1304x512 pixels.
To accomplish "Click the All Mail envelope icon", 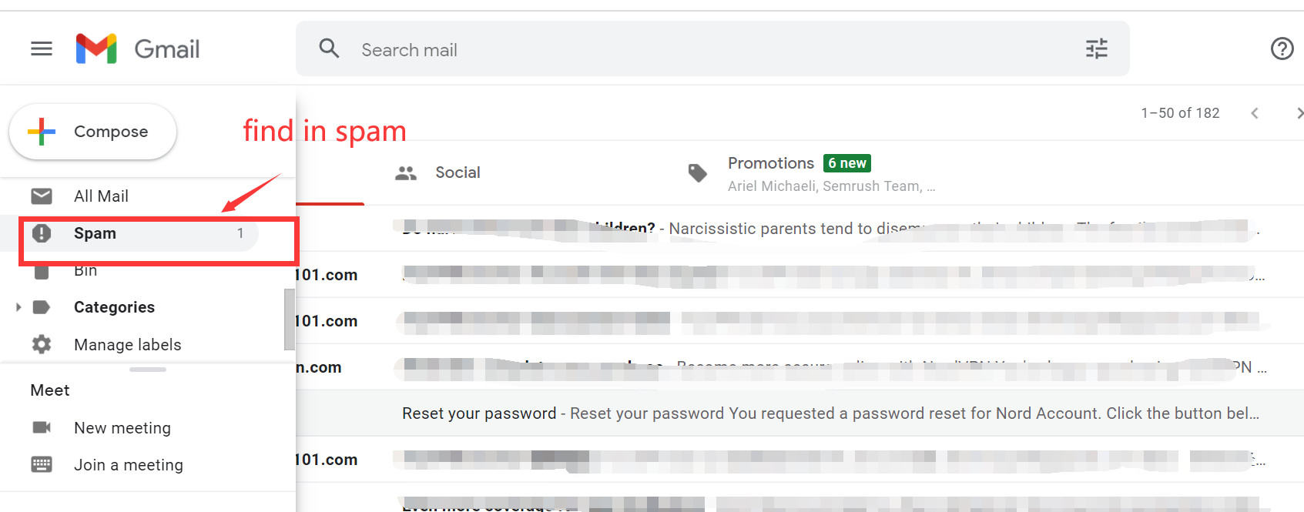I will tap(42, 196).
